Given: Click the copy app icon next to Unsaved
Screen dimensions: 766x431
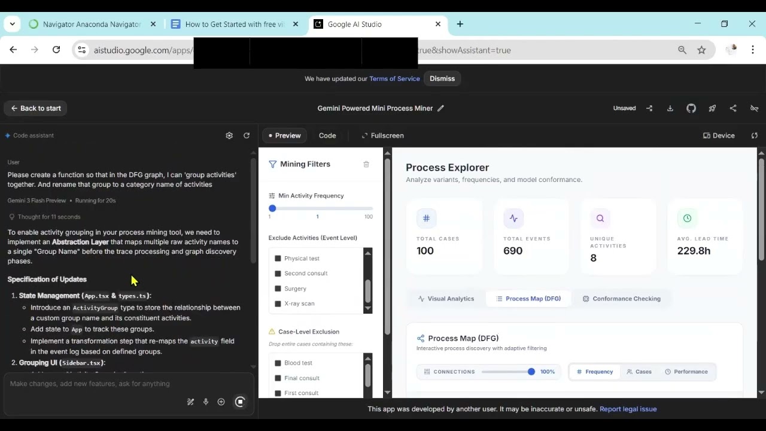Looking at the screenshot, I should (649, 108).
